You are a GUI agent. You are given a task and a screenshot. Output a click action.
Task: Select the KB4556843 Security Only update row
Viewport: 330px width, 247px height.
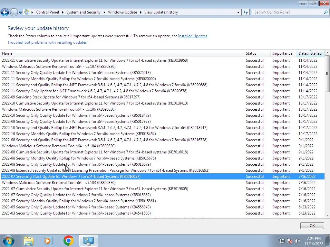(162, 207)
